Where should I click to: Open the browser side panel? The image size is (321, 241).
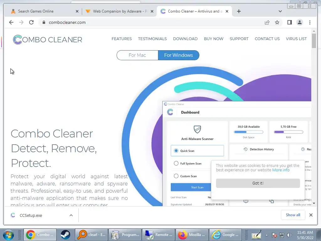pos(289,22)
